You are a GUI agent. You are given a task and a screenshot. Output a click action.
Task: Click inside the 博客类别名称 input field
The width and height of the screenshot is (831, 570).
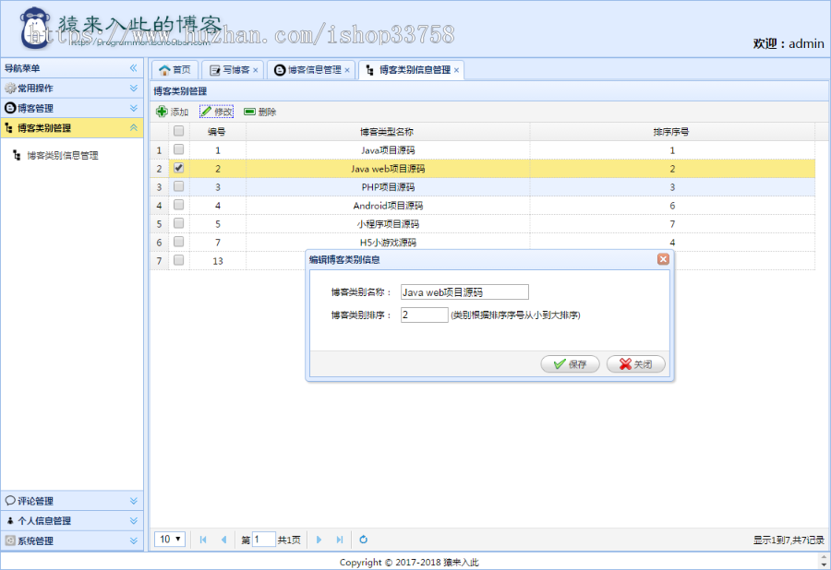[x=463, y=291]
